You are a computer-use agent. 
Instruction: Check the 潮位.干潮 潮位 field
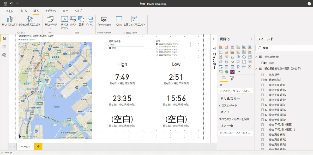point(262,105)
